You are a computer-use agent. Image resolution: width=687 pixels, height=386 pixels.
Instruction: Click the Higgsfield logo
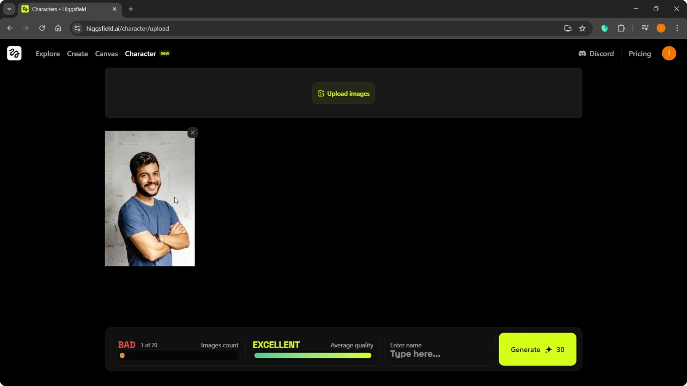[x=14, y=53]
